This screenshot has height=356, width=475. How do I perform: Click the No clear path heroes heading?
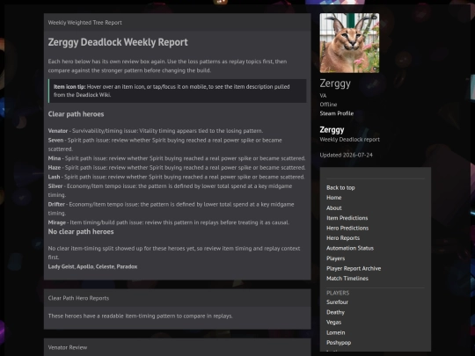(81, 231)
